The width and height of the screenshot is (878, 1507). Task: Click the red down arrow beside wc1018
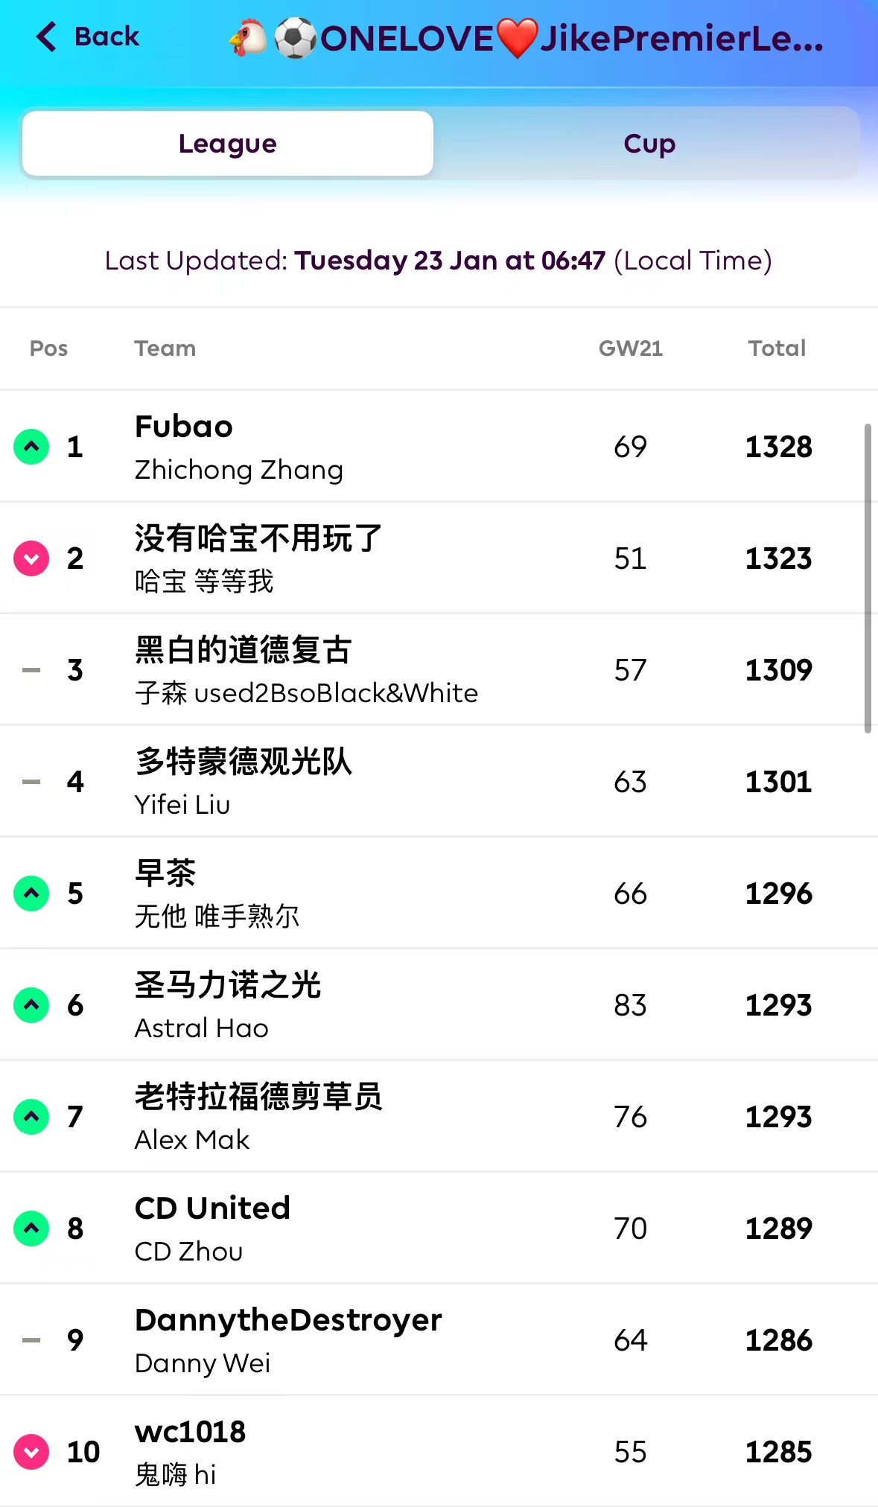(31, 1452)
